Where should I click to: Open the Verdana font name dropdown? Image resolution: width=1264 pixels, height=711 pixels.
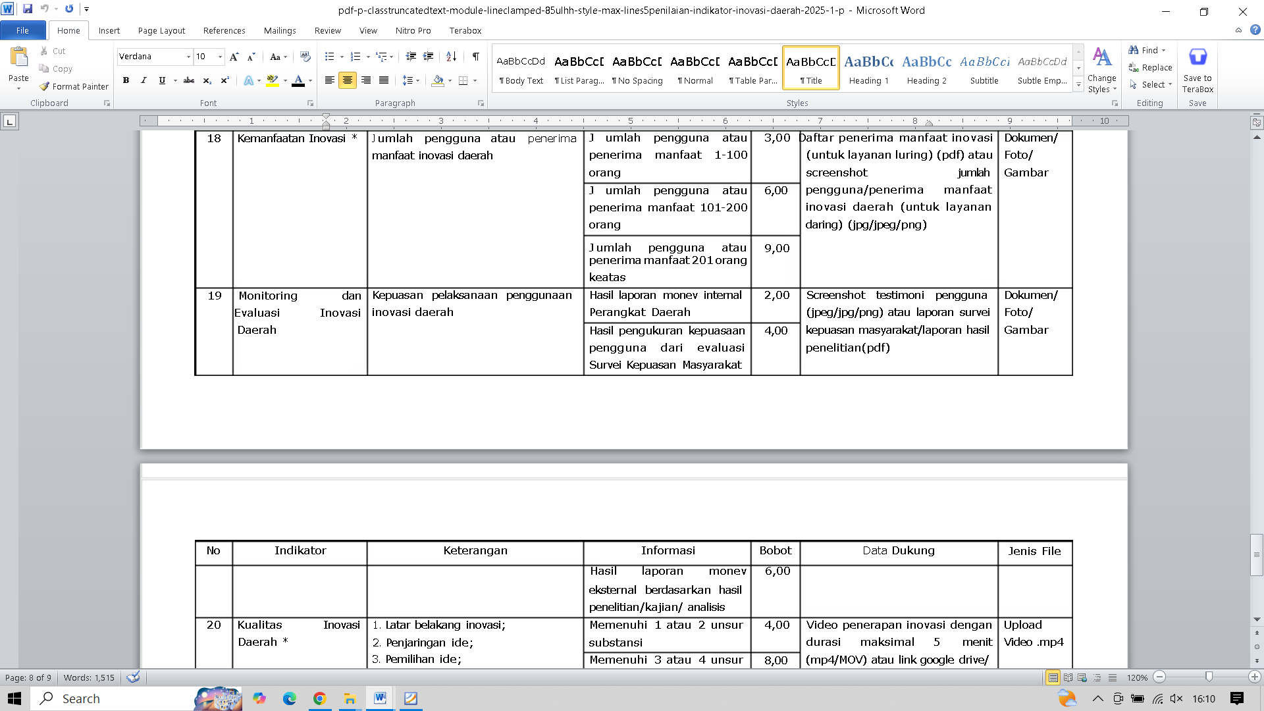(x=188, y=57)
